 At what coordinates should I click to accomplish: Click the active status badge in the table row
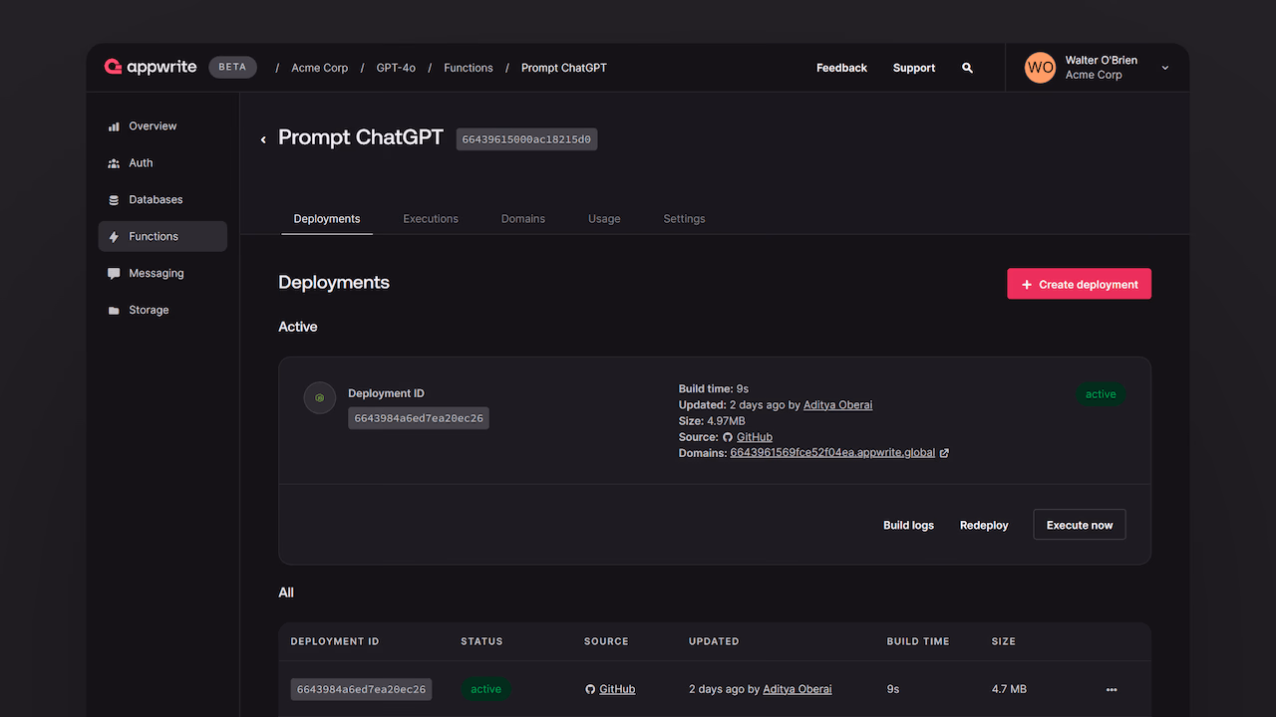pyautogui.click(x=485, y=689)
